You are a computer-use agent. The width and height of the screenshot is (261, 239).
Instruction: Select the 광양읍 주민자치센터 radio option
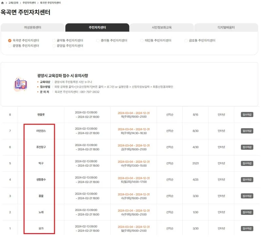[54, 46]
